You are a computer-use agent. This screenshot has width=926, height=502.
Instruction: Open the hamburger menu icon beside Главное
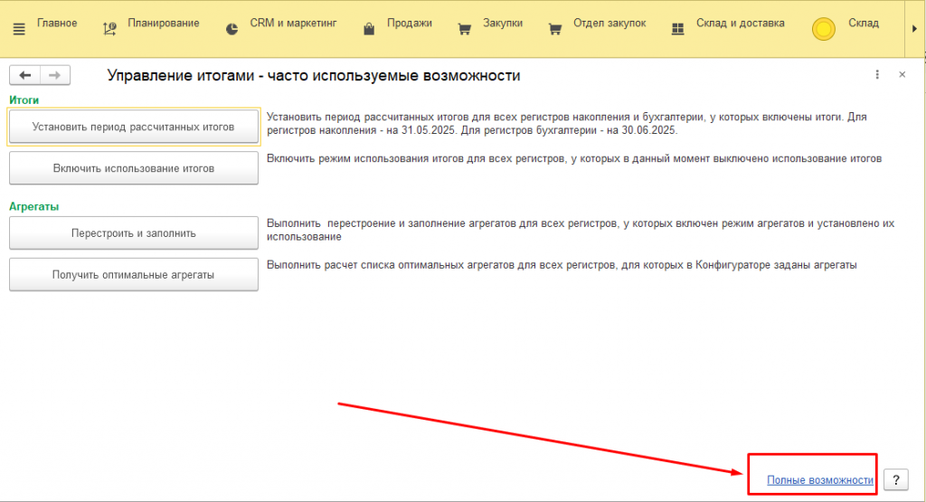click(19, 28)
